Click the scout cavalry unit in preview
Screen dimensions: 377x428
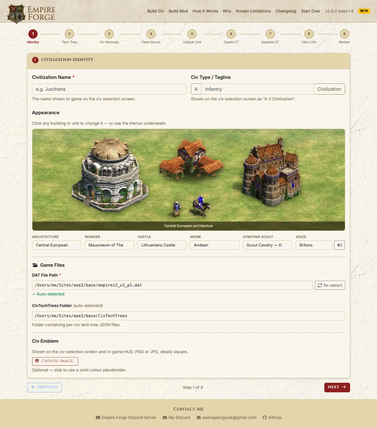[201, 206]
